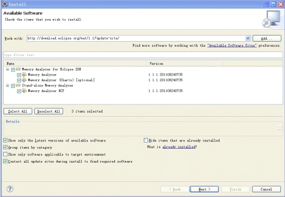
Task: Click the Cancel button
Action: (x=267, y=189)
